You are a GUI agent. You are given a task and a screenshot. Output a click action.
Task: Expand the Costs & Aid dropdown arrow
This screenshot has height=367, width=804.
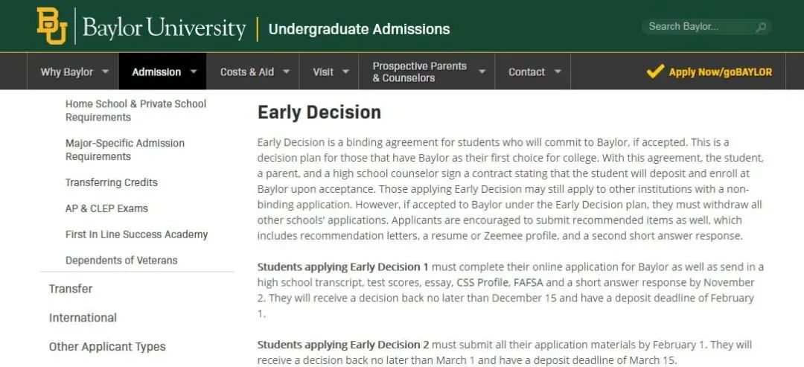287,72
